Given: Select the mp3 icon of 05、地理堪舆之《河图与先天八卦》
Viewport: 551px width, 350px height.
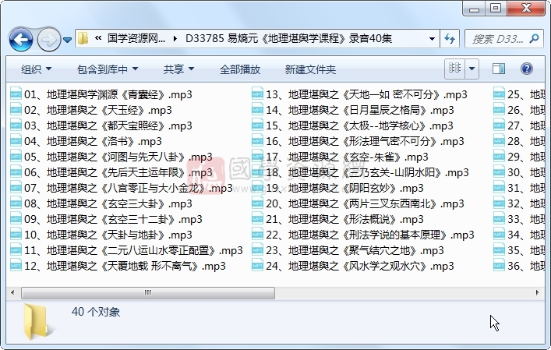Looking at the screenshot, I should (x=16, y=157).
